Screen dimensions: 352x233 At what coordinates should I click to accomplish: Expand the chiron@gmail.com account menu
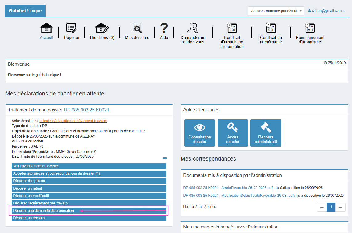(326, 11)
